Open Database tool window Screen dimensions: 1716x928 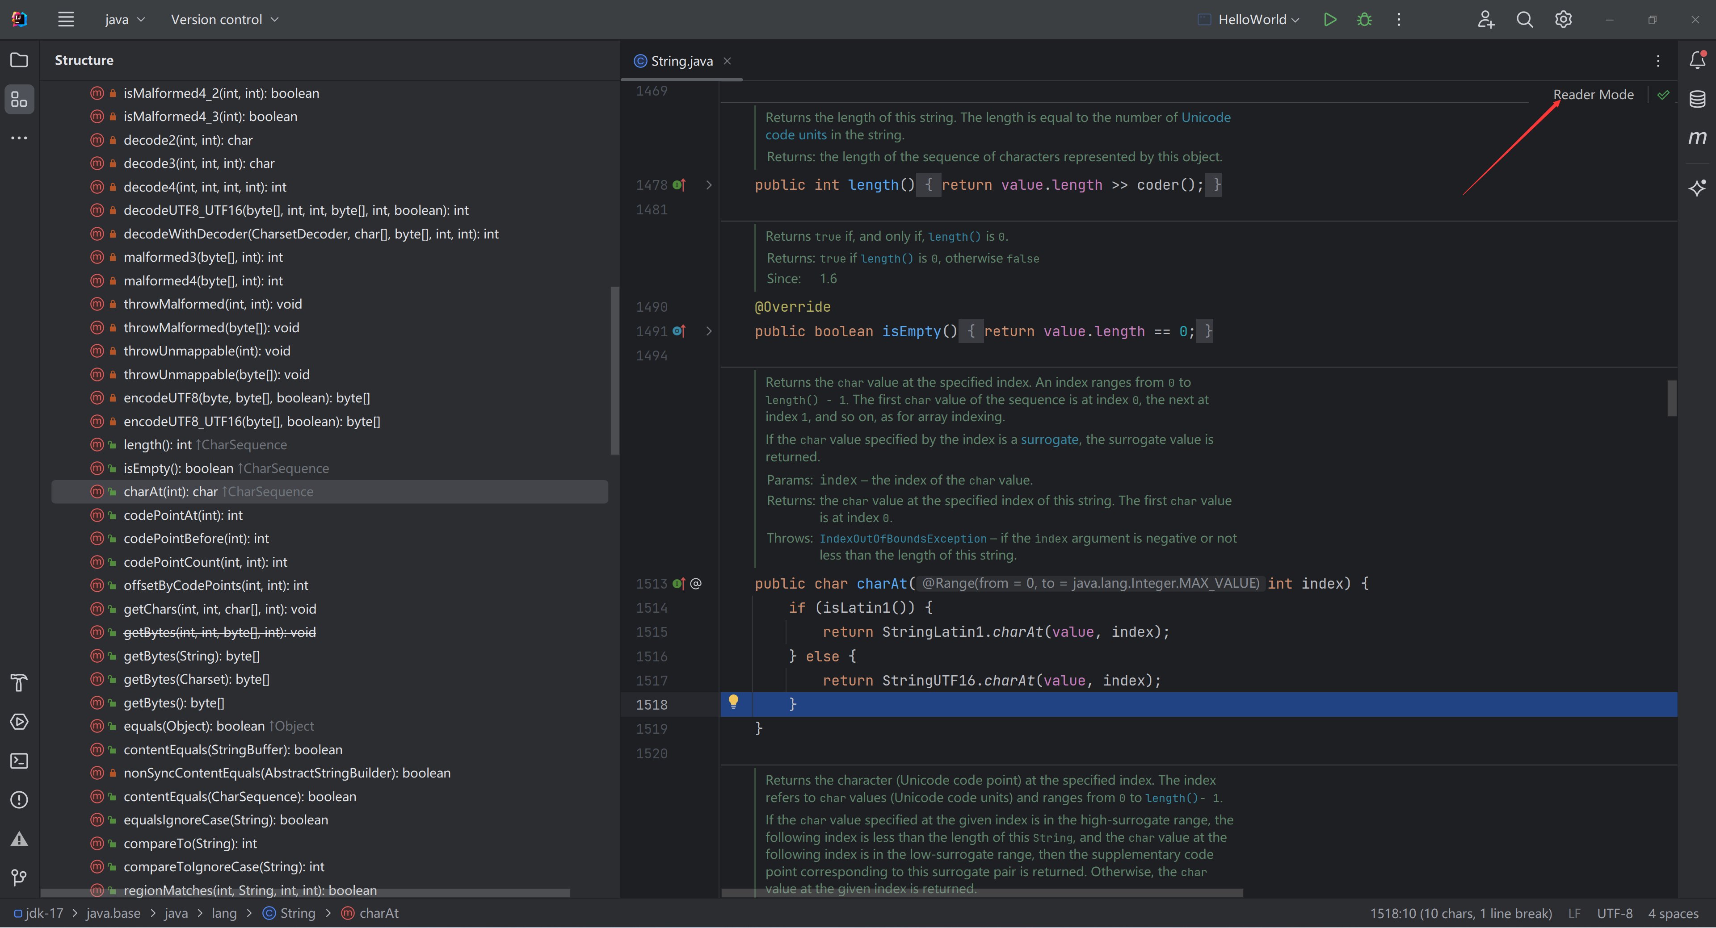1697,99
